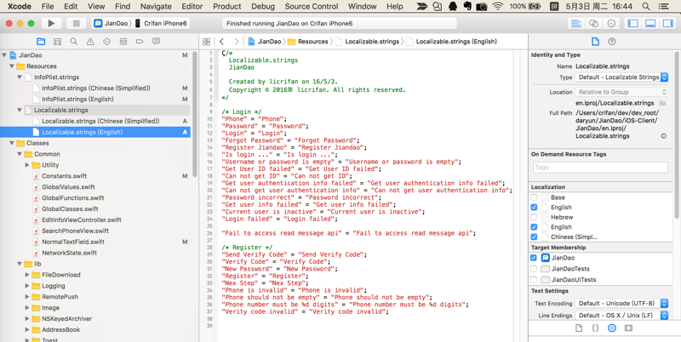Image resolution: width=681 pixels, height=342 pixels.
Task: Collapse the Resources folder
Action: 12,66
